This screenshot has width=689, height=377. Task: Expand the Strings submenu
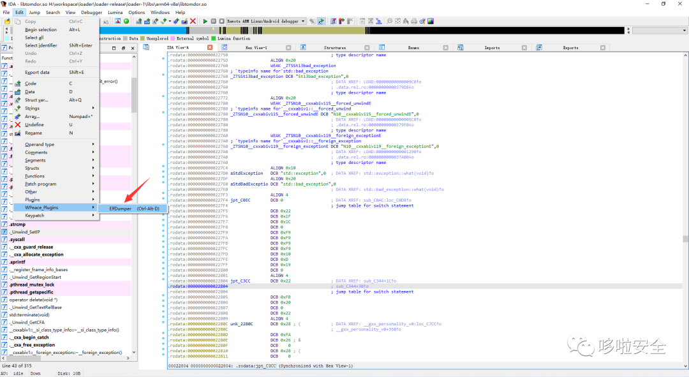click(57, 108)
